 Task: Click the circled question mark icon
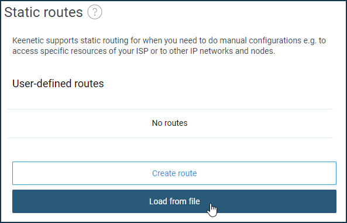point(95,12)
